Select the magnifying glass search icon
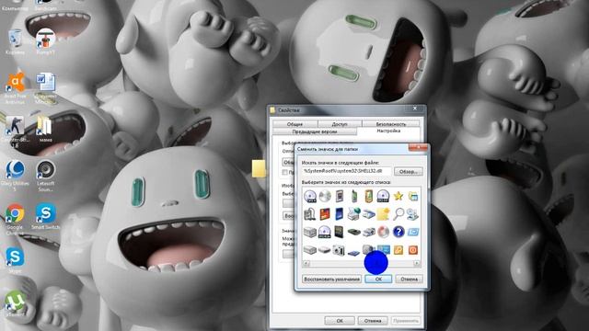The image size is (589, 331). (x=398, y=214)
